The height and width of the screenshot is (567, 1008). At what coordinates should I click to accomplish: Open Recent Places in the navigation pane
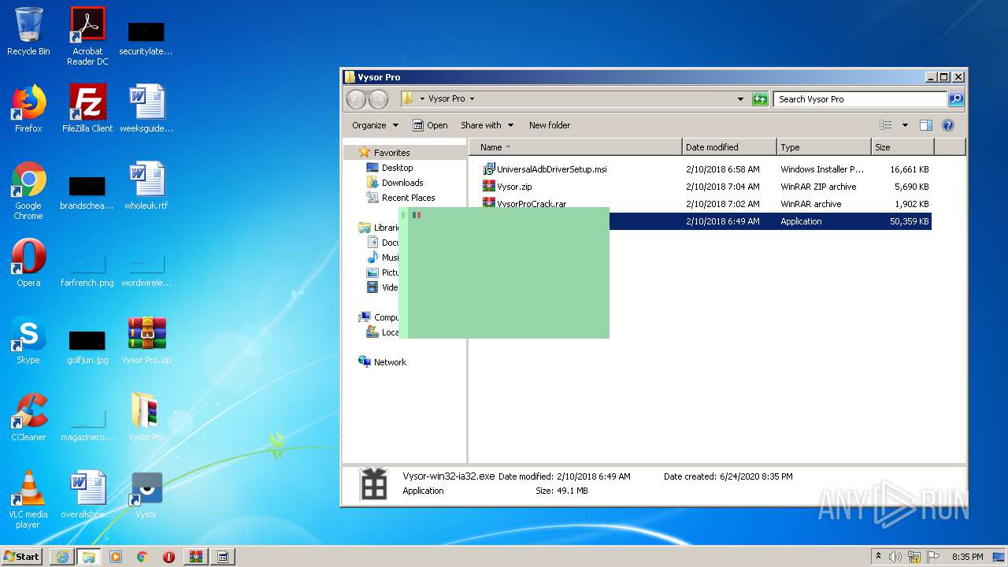(408, 198)
